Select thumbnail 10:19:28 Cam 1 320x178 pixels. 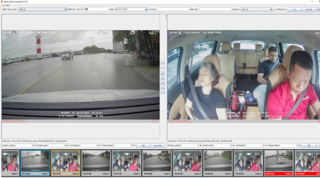pos(157,163)
